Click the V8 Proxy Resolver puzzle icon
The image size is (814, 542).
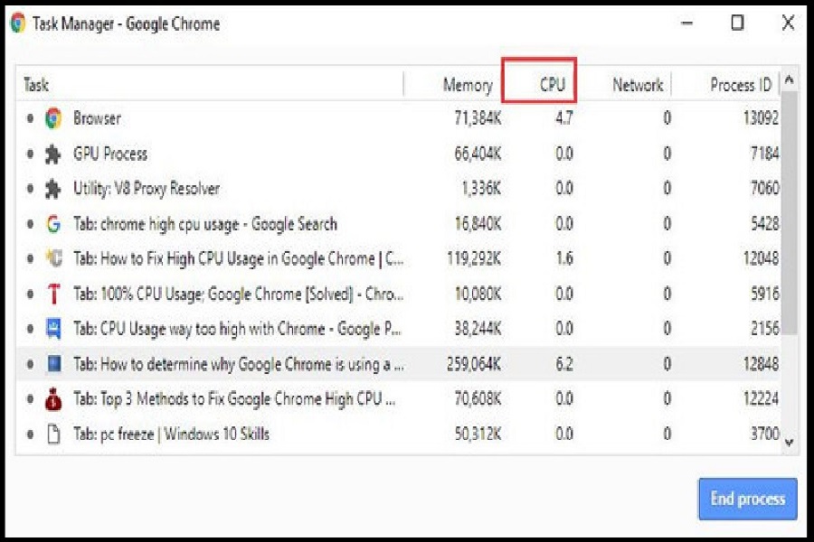click(53, 189)
